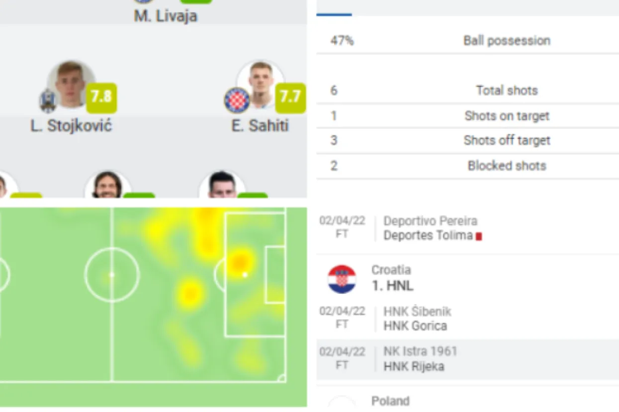Click the Hajduk Split badge beside Sahiti
The width and height of the screenshot is (619, 412).
click(x=237, y=100)
